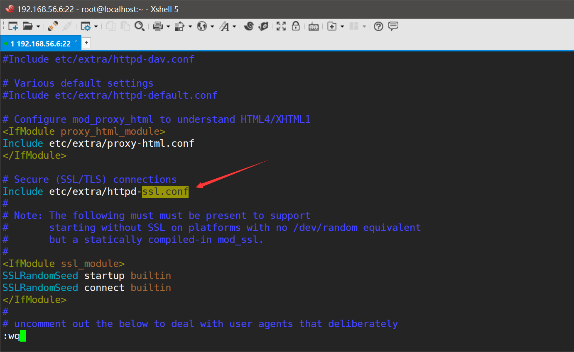Viewport: 574px width, 352px height.
Task: Select the 192.168.56.6:22 session tab
Action: [41, 44]
